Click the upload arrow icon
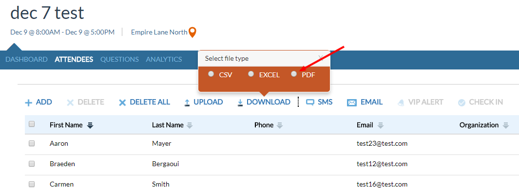This screenshot has width=519, height=188. coord(187,103)
